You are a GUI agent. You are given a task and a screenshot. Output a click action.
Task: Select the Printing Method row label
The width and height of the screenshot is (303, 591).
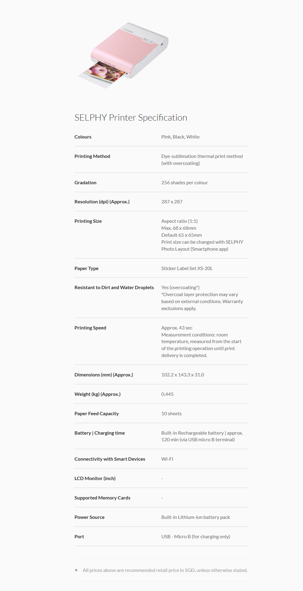[92, 156]
